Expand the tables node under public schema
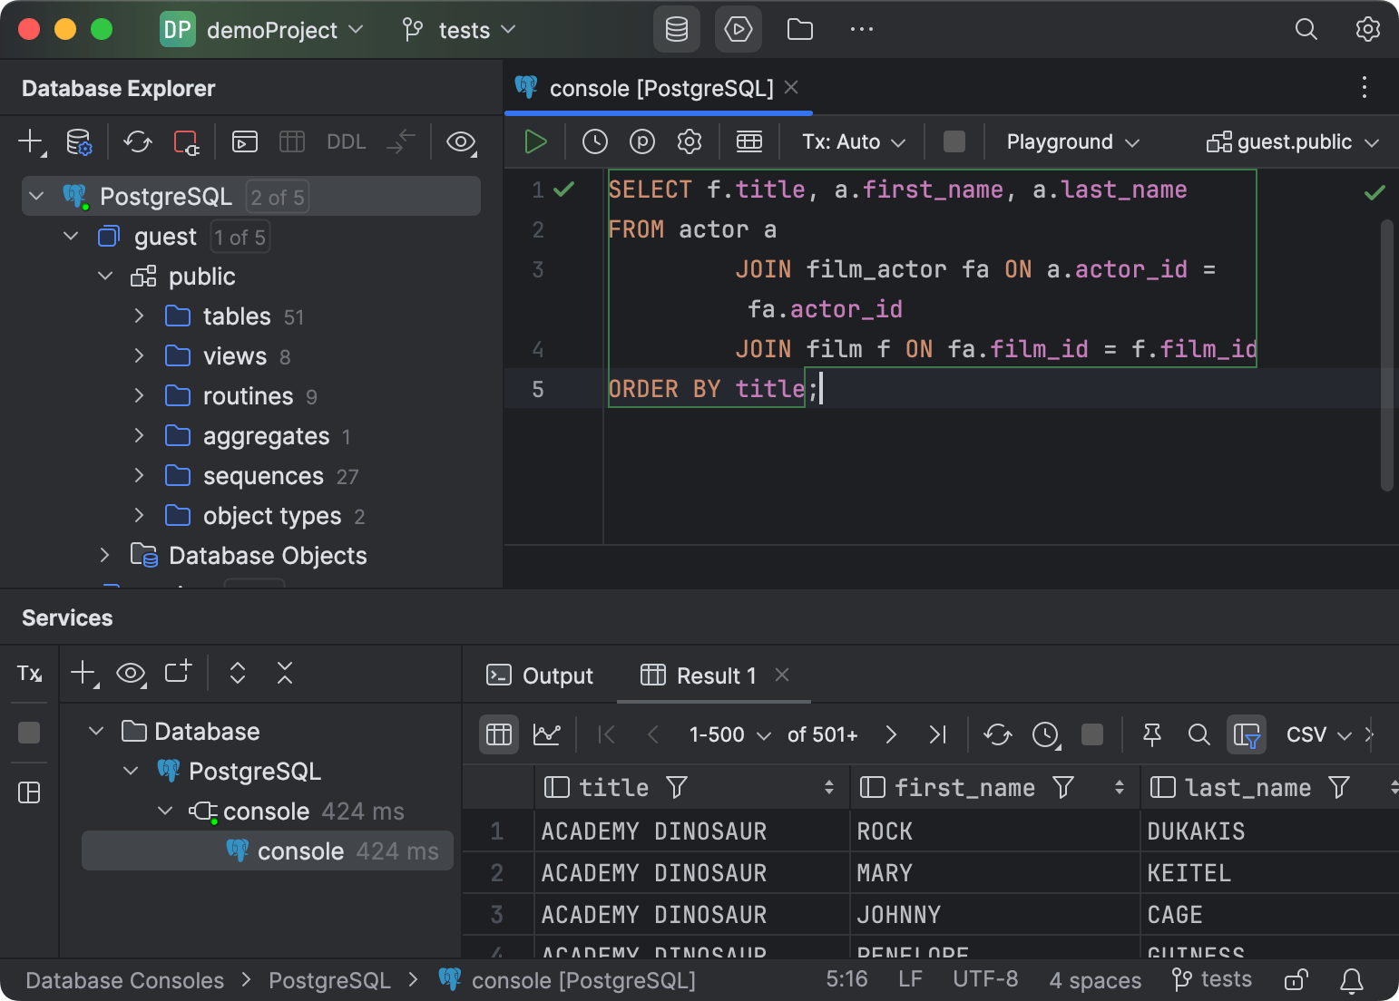Viewport: 1399px width, 1001px height. pos(139,316)
